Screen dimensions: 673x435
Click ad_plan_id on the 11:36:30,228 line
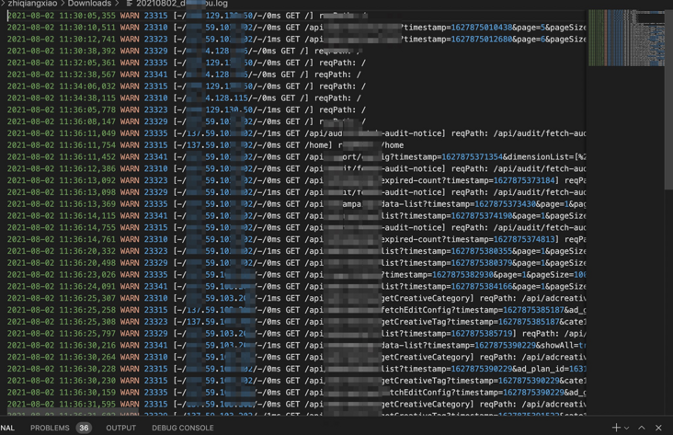[543, 369]
